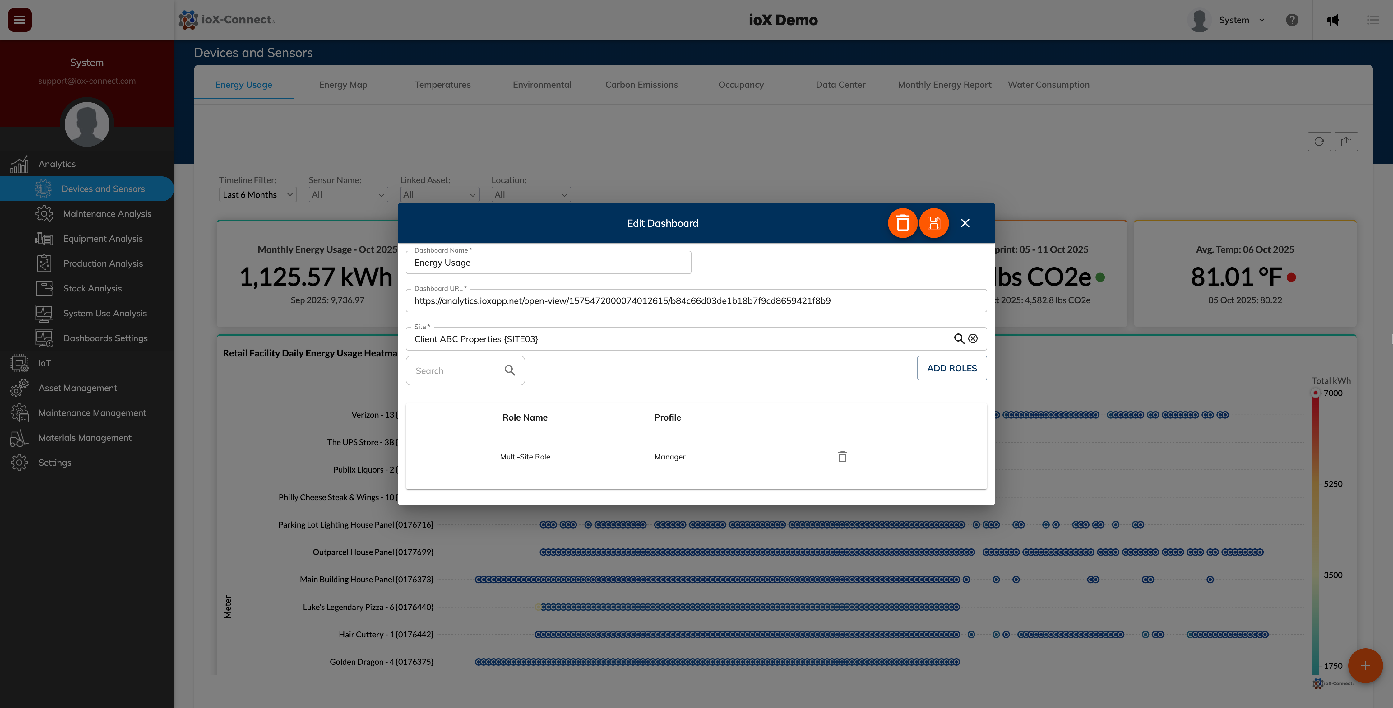This screenshot has height=708, width=1393.
Task: Click the export share icon
Action: click(1346, 142)
